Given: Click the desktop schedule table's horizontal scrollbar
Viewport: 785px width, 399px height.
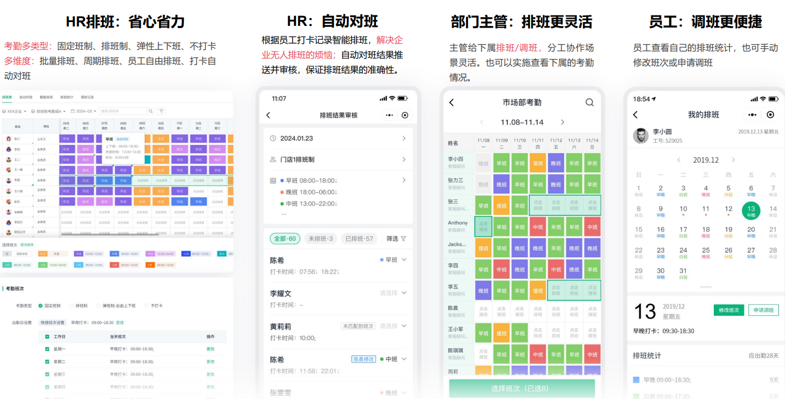Looking at the screenshot, I should pos(110,235).
